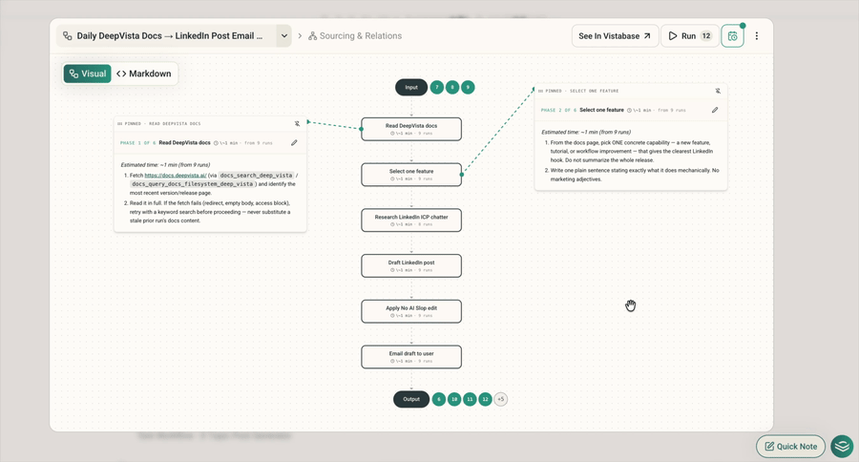Open the schedule calendar-clock icon
This screenshot has width=859, height=462.
732,36
